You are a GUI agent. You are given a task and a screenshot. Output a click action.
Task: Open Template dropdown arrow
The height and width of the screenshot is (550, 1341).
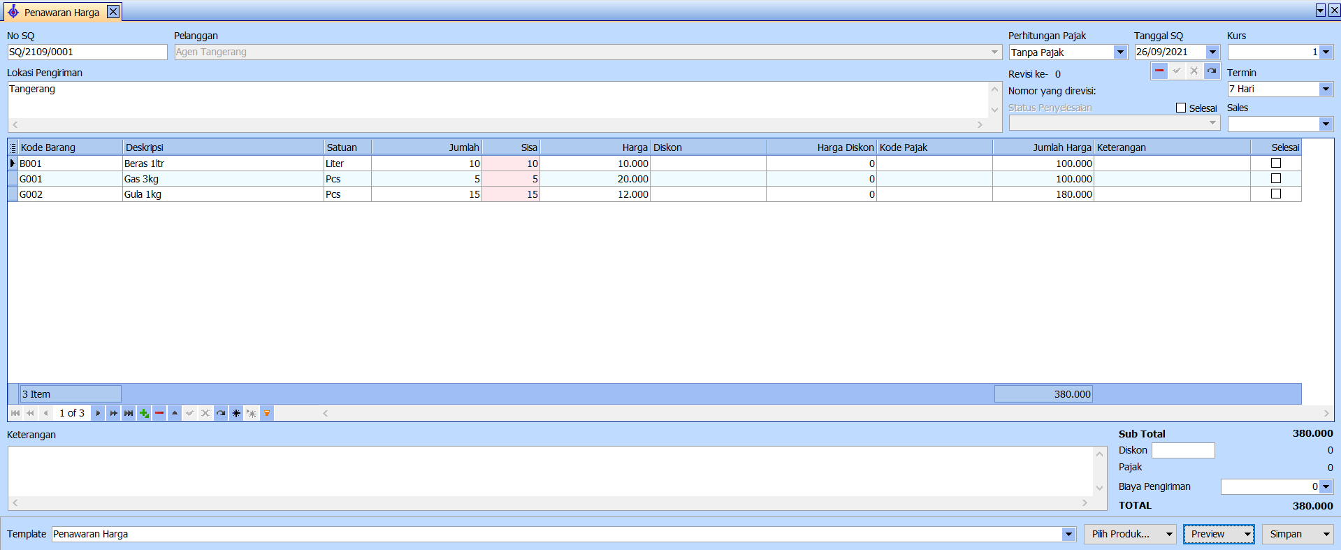pyautogui.click(x=1068, y=535)
